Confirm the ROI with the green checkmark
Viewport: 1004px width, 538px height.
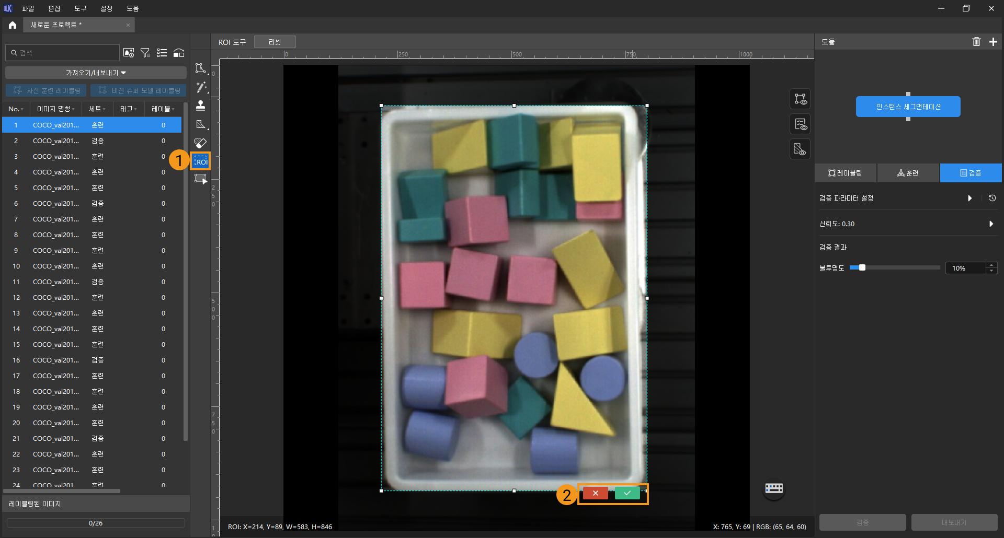coord(627,493)
